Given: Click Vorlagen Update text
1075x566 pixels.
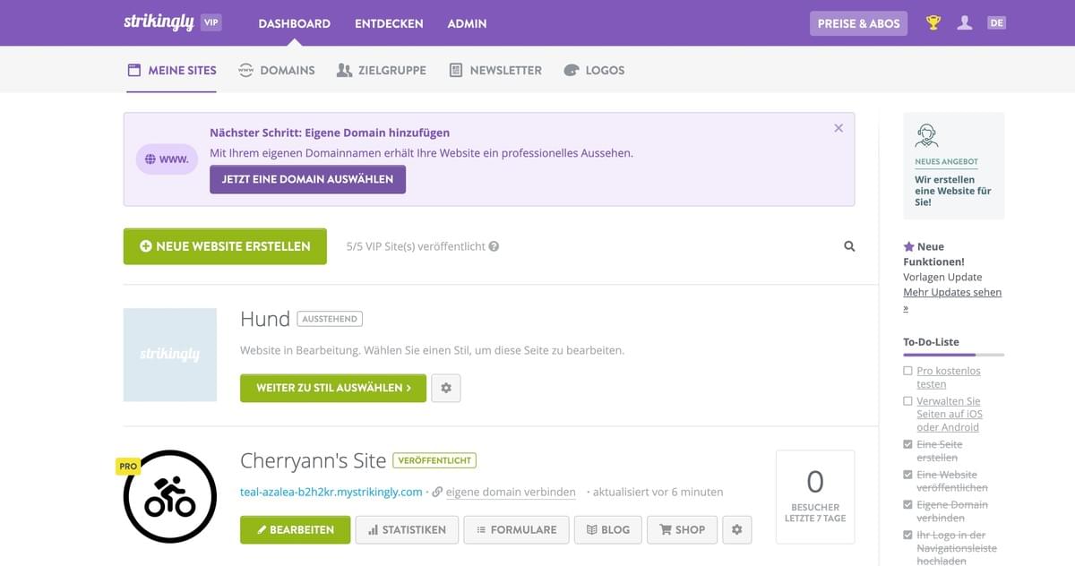Looking at the screenshot, I should tap(942, 278).
